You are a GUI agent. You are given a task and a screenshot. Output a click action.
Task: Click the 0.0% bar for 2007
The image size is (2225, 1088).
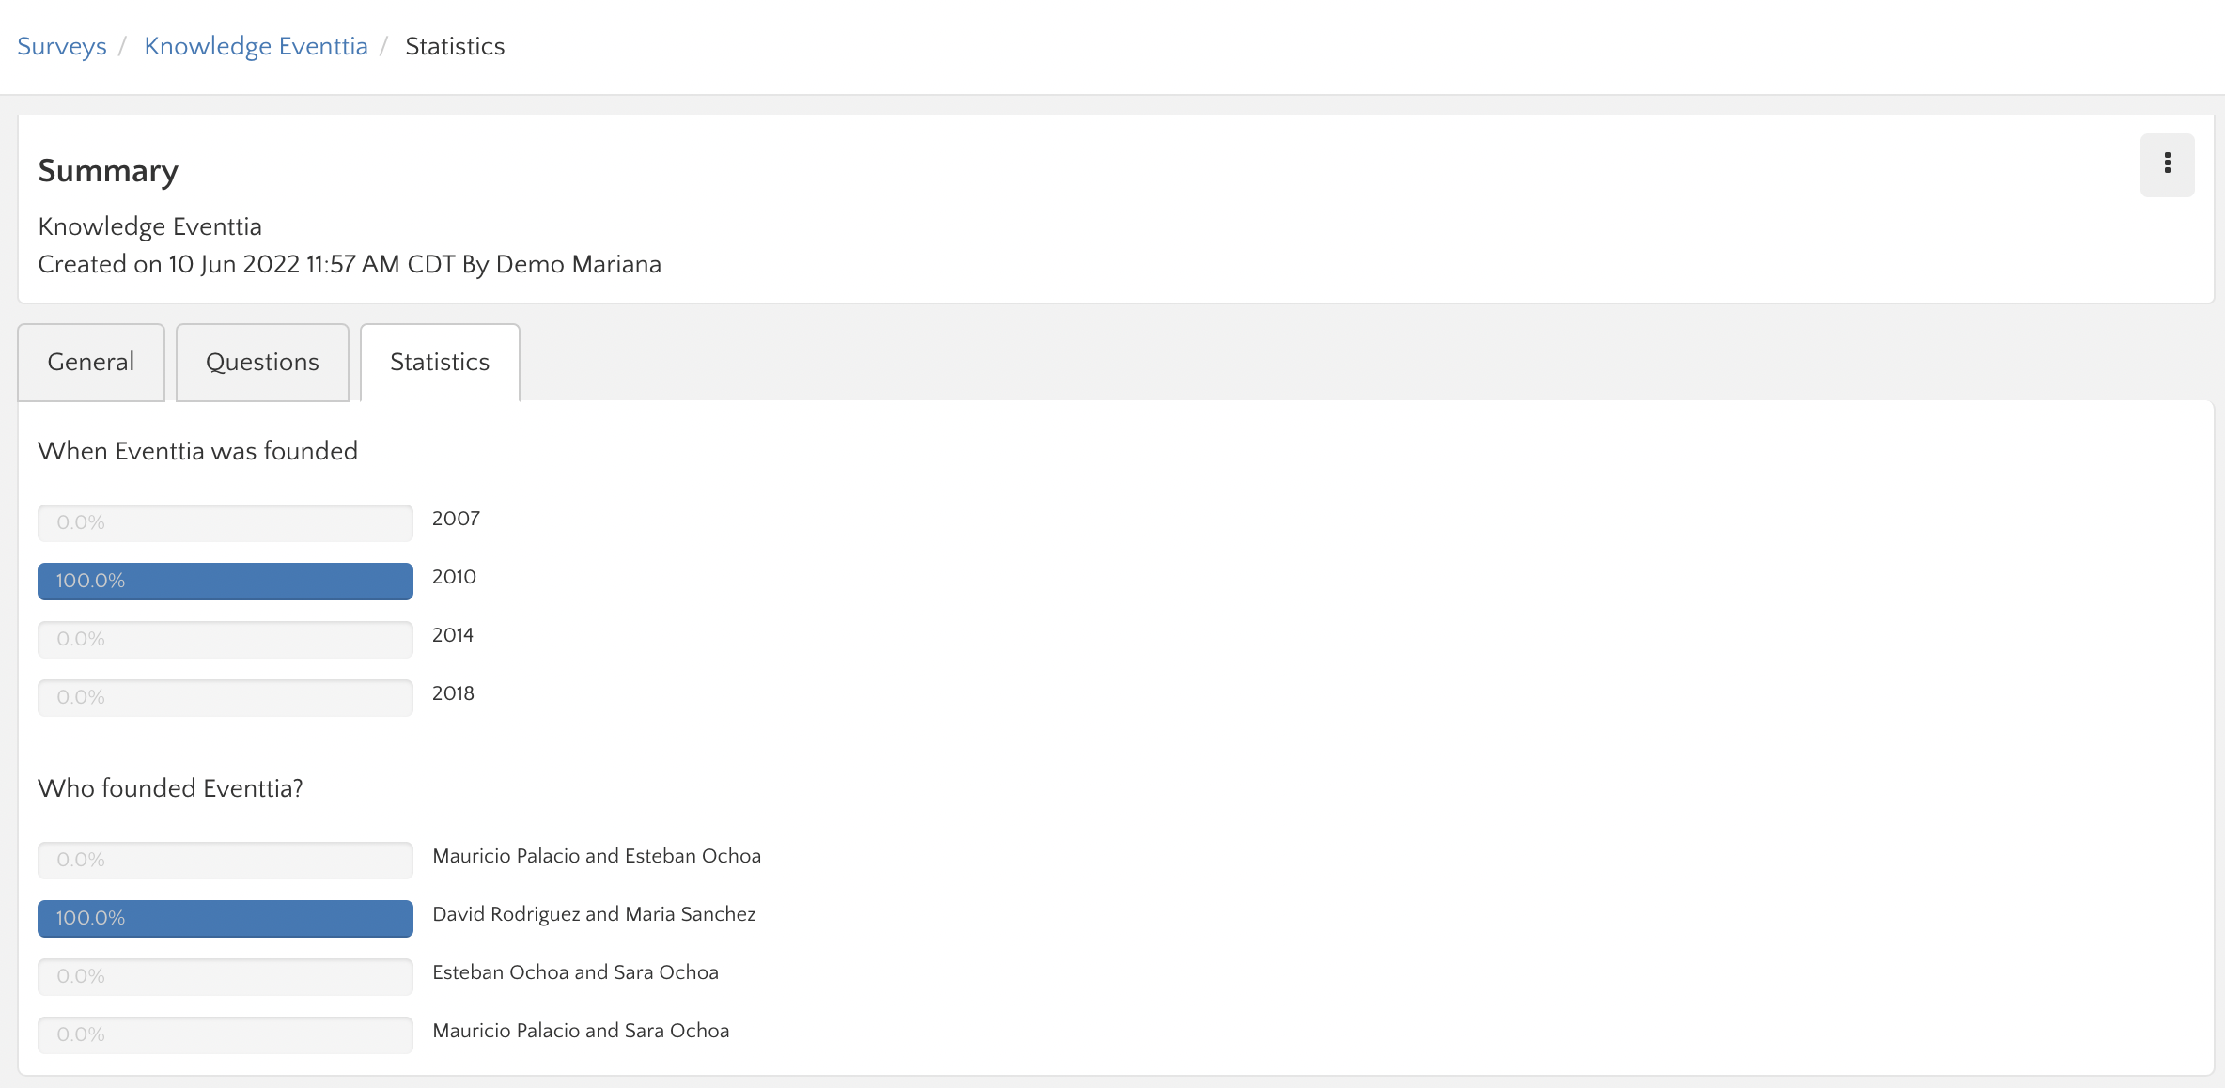point(226,522)
